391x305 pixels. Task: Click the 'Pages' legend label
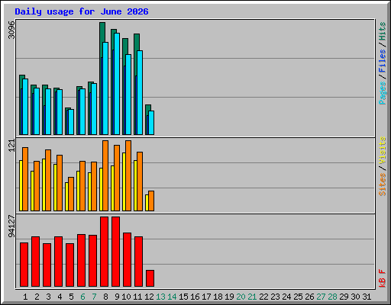[383, 93]
